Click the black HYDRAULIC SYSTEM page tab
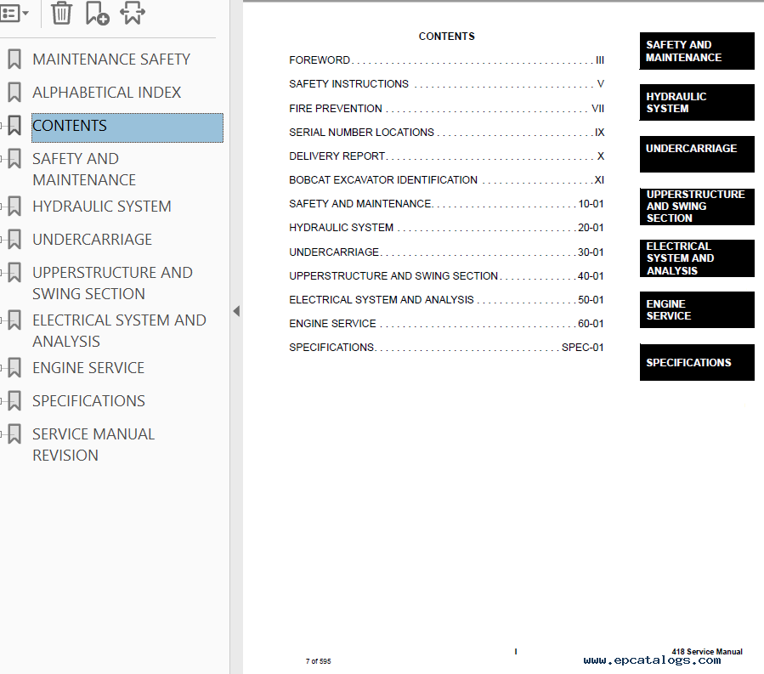The width and height of the screenshot is (764, 674). pyautogui.click(x=696, y=103)
